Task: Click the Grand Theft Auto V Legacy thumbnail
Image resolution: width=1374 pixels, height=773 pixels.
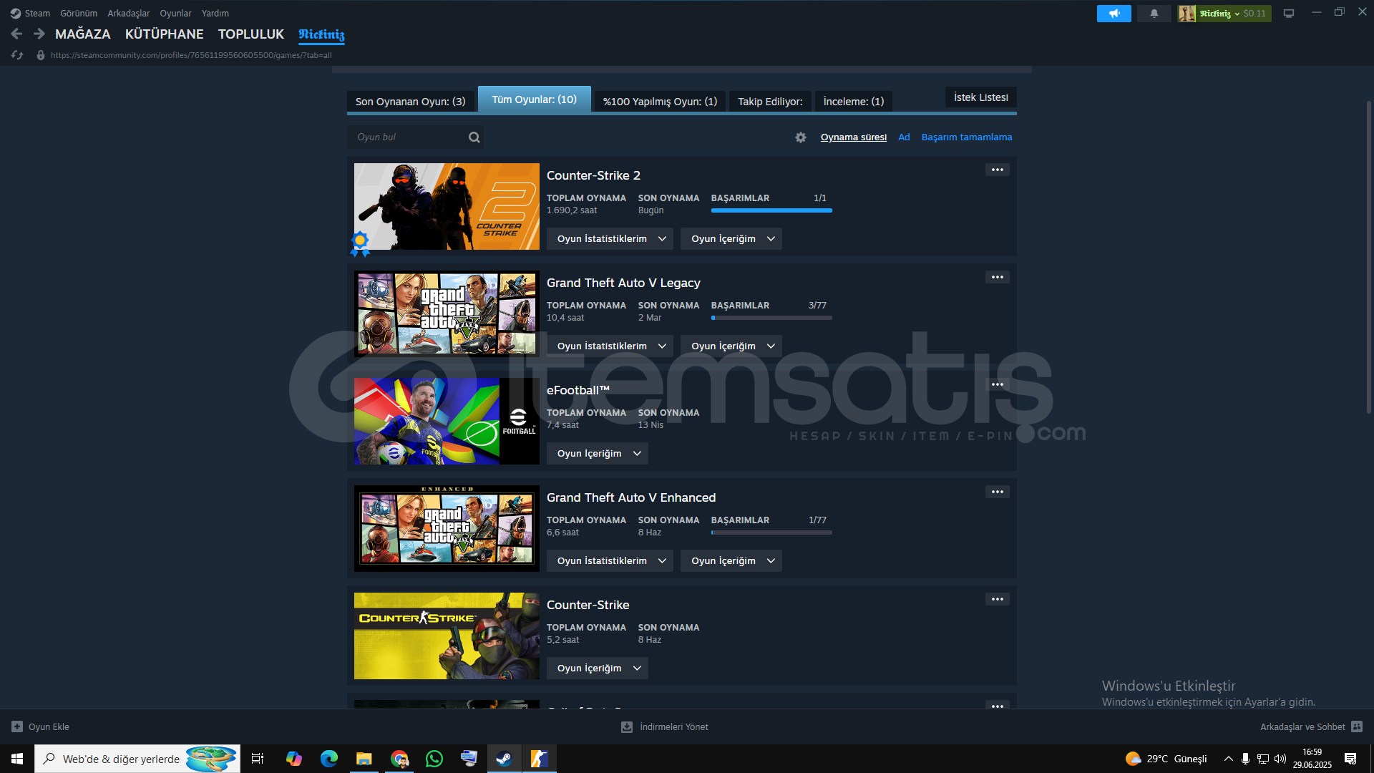Action: tap(447, 314)
